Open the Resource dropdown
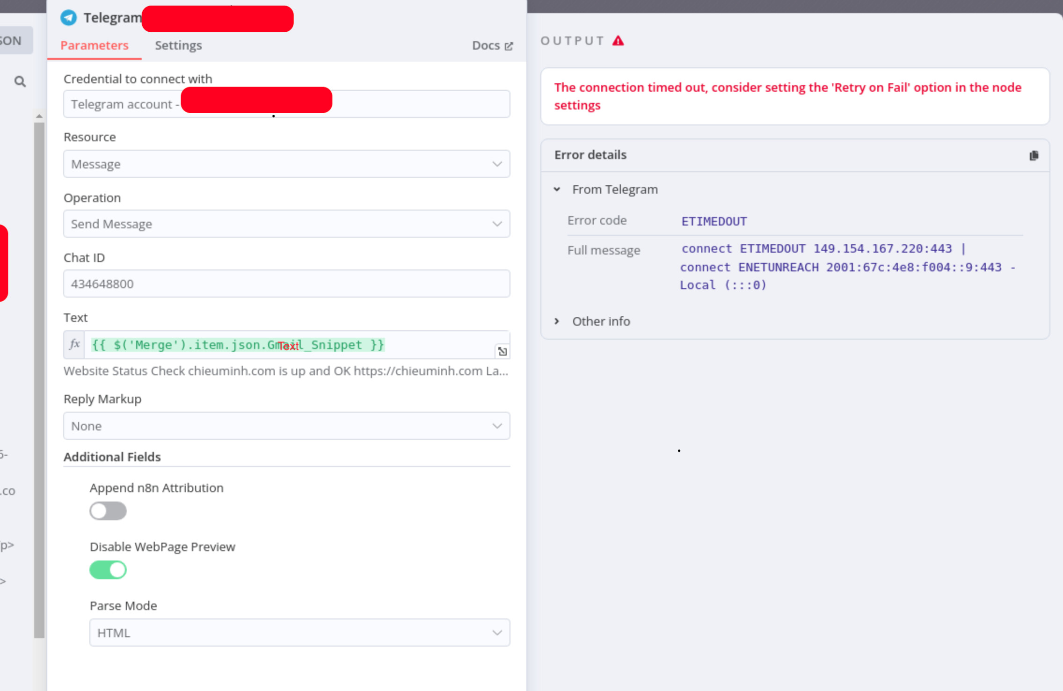Image resolution: width=1063 pixels, height=691 pixels. [x=287, y=164]
